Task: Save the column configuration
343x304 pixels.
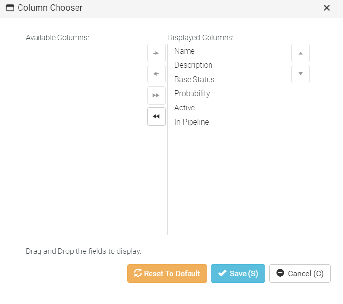Action: click(238, 273)
